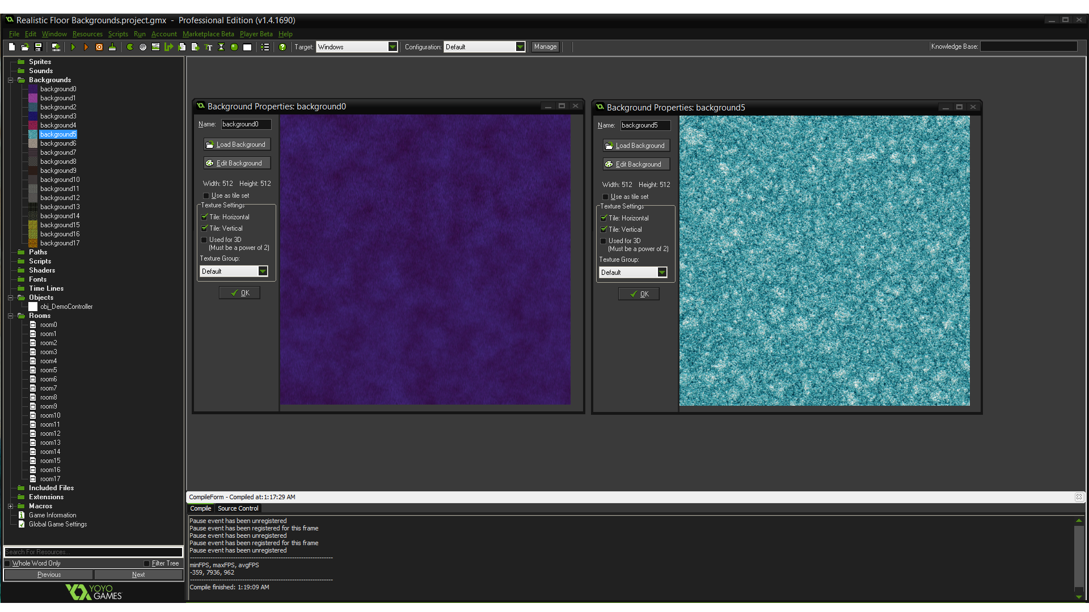Collapse the Backgrounds tree section
Image resolution: width=1089 pixels, height=612 pixels.
pyautogui.click(x=10, y=80)
